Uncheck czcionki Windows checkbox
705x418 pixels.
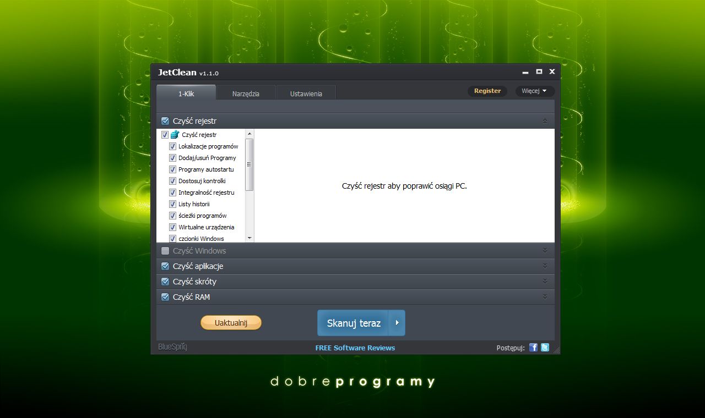(x=172, y=239)
